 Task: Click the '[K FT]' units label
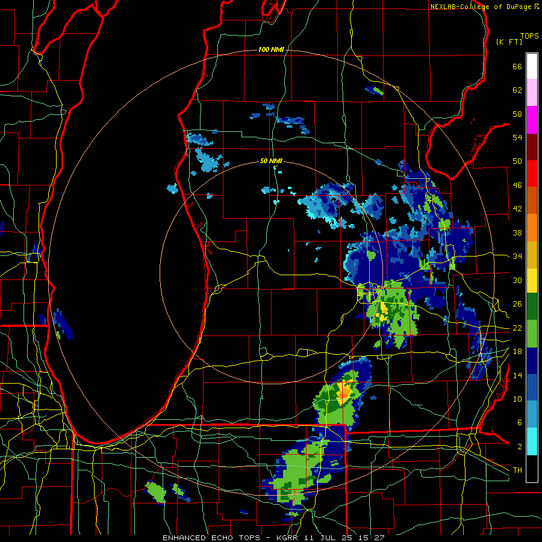click(509, 42)
